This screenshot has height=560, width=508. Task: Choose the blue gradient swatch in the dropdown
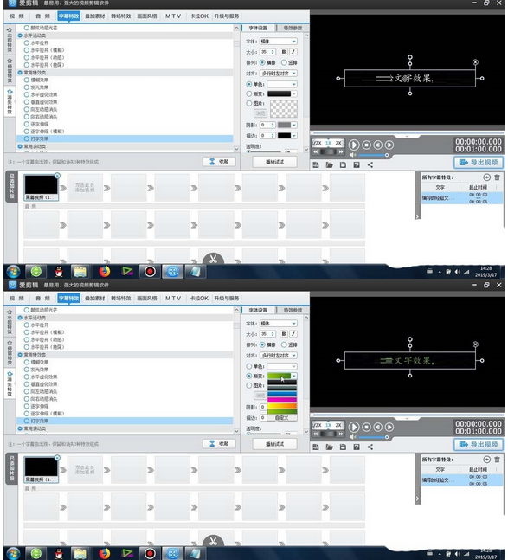(x=282, y=394)
